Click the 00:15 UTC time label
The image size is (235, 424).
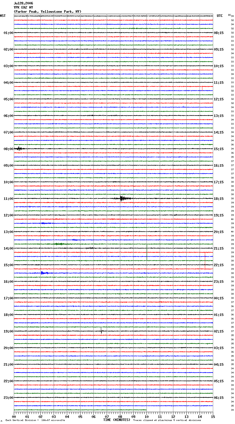(219, 298)
